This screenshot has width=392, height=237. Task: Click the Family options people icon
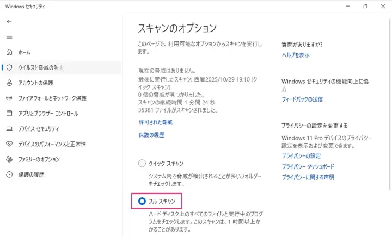(9, 159)
